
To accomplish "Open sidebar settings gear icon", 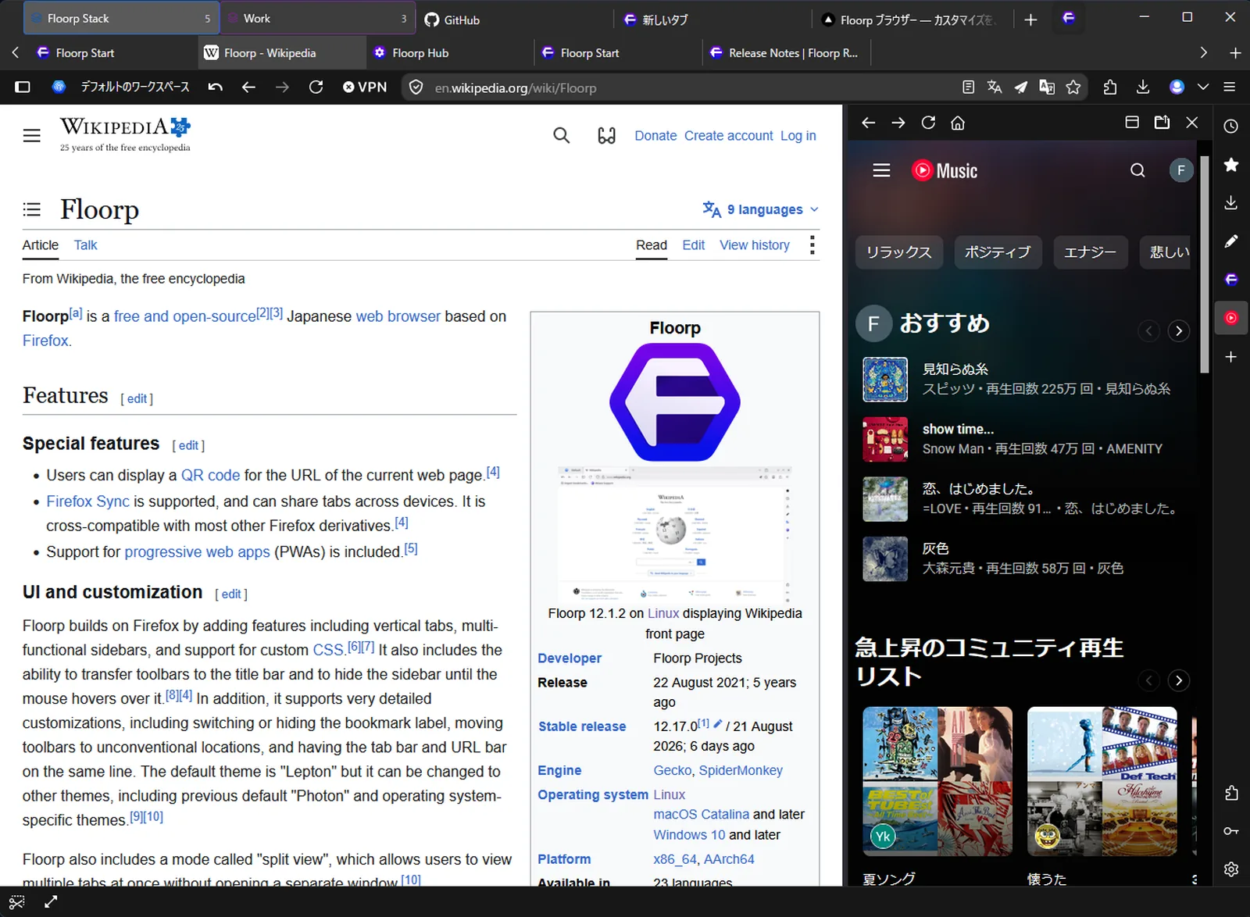I will 1231,869.
